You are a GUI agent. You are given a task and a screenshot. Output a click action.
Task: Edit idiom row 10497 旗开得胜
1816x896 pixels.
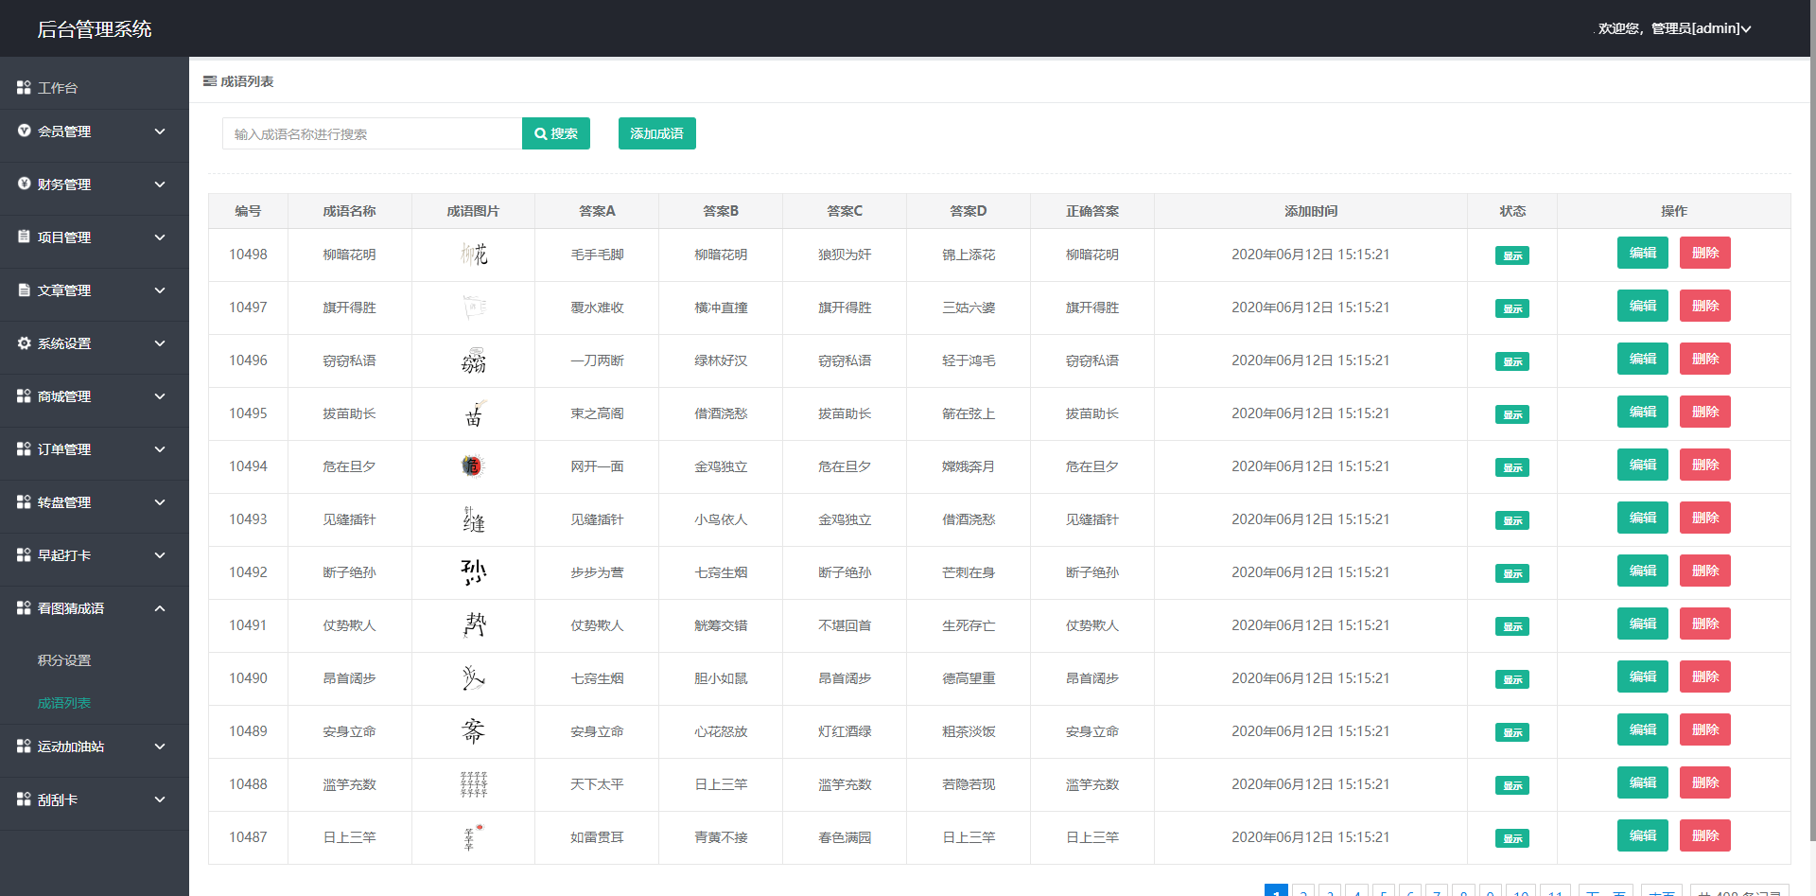[x=1643, y=306]
